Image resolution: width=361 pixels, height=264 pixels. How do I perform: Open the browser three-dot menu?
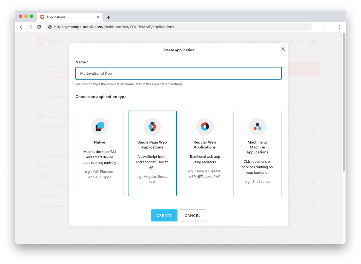point(340,27)
